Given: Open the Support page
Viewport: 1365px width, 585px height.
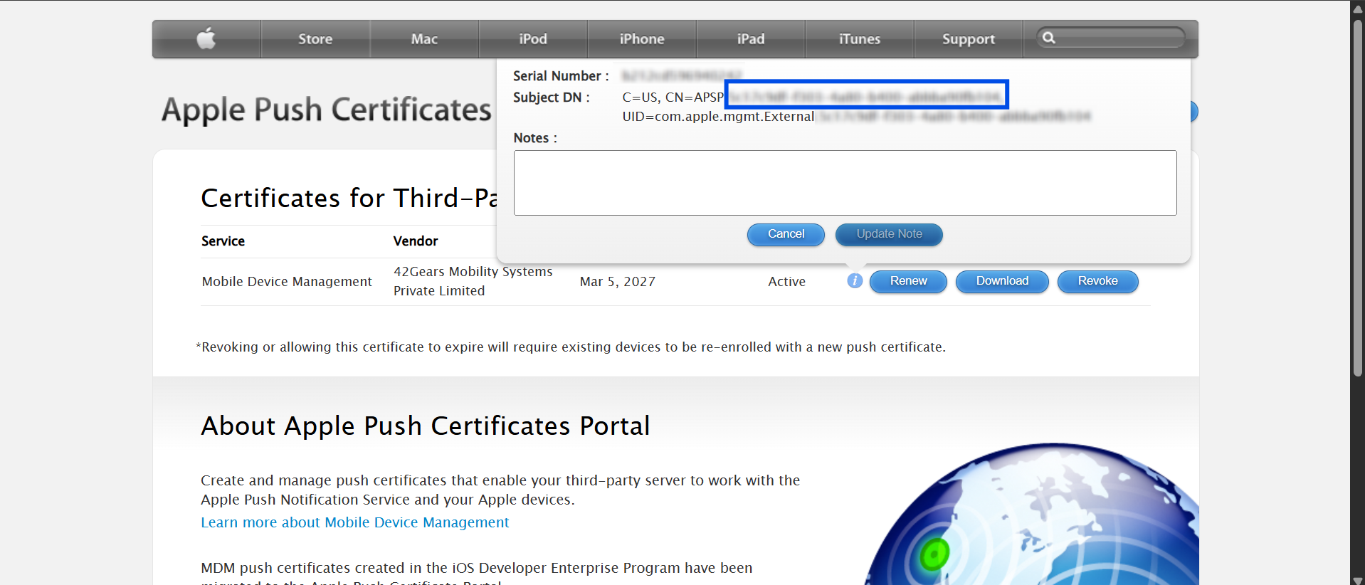Looking at the screenshot, I should pyautogui.click(x=969, y=39).
